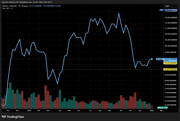
Task: Click 96,000 on the price axis
Action: coord(170,52)
